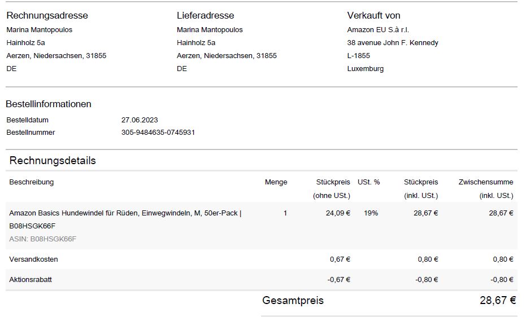Click the 19% tax rate value

tap(371, 213)
